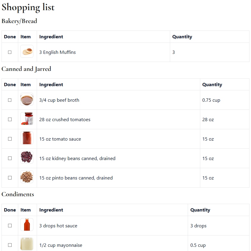The image size is (251, 251).
Task: Open the 28 oz crushed tomatoes link
Action: click(65, 119)
